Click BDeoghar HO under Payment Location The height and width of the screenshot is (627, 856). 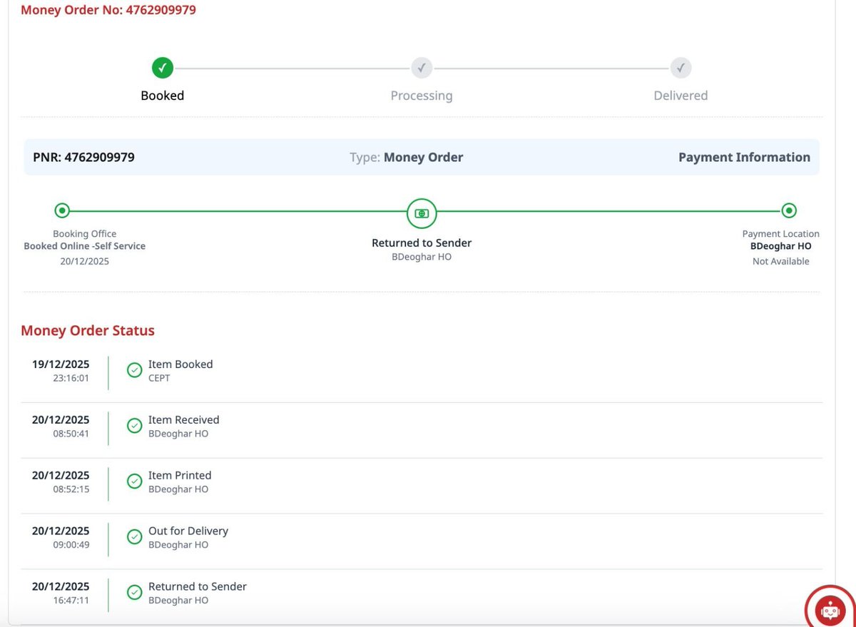pos(781,246)
